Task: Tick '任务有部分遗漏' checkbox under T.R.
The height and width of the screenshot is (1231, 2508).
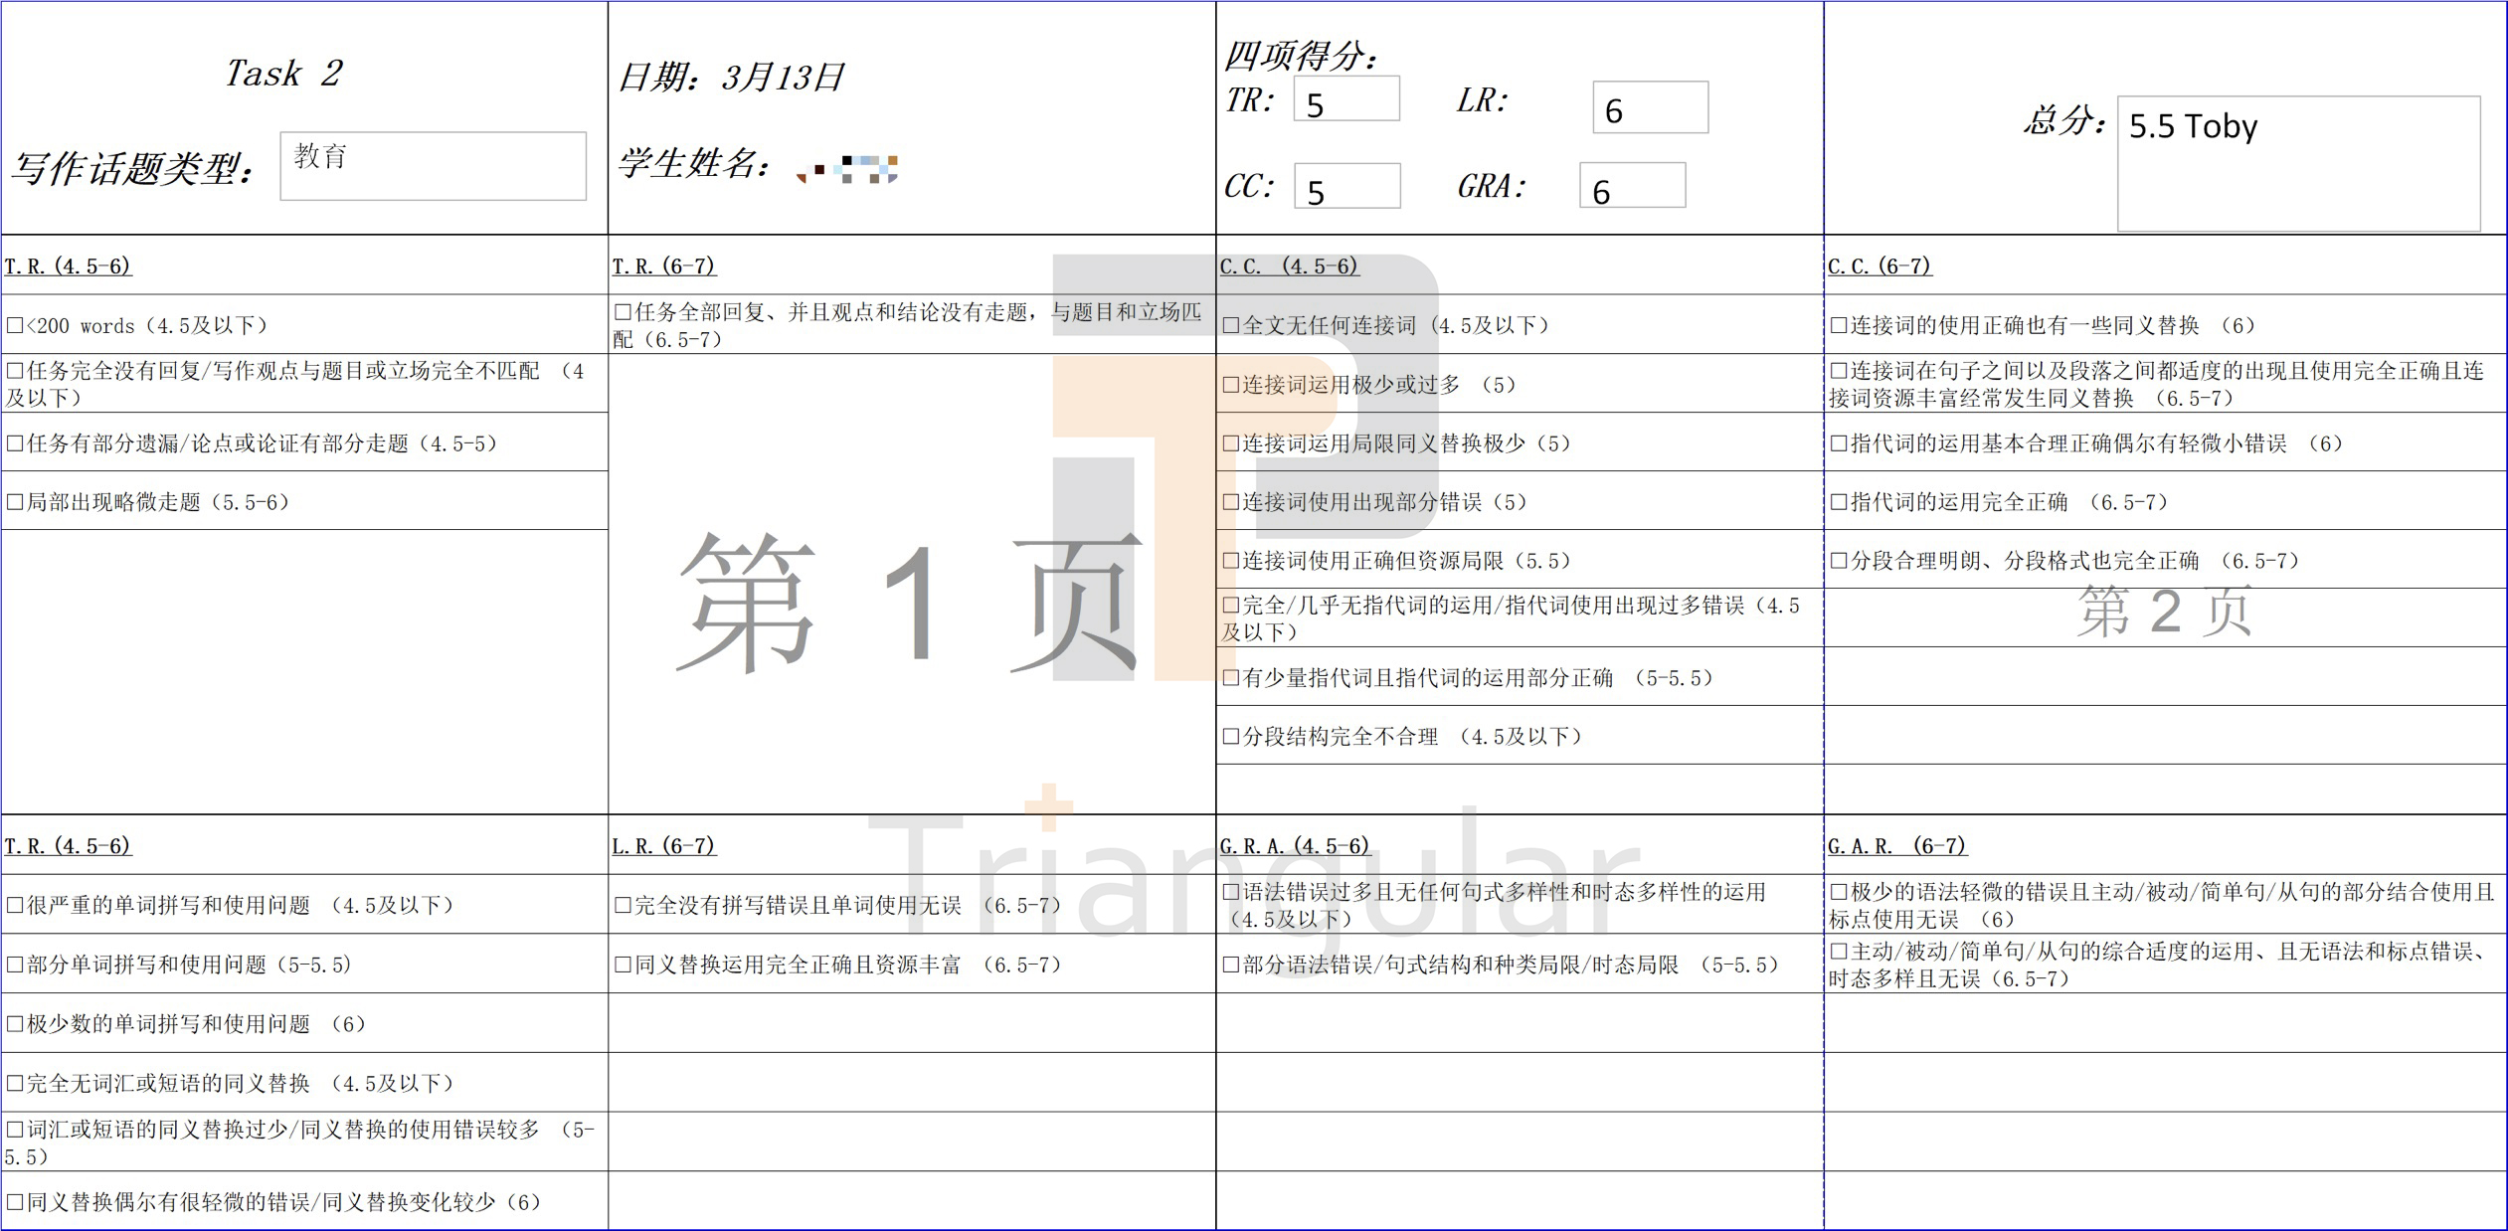Action: coord(15,444)
